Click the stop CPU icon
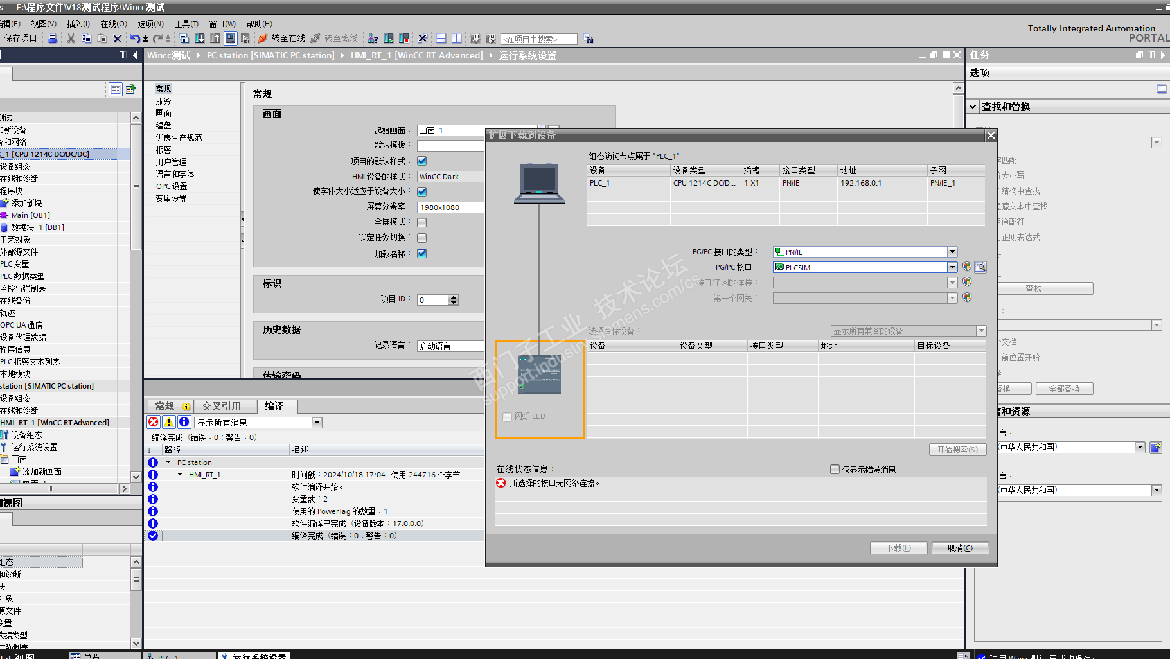Image resolution: width=1170 pixels, height=659 pixels. click(404, 39)
